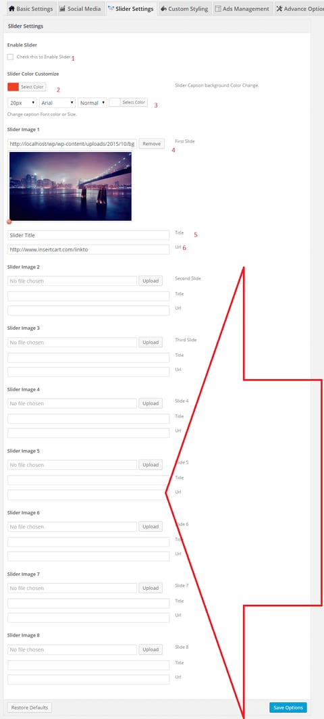Click the white caption font color swatch

click(x=115, y=102)
